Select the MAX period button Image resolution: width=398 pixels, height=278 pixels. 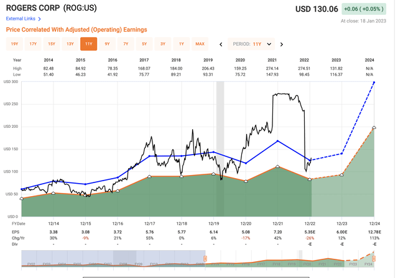200,44
